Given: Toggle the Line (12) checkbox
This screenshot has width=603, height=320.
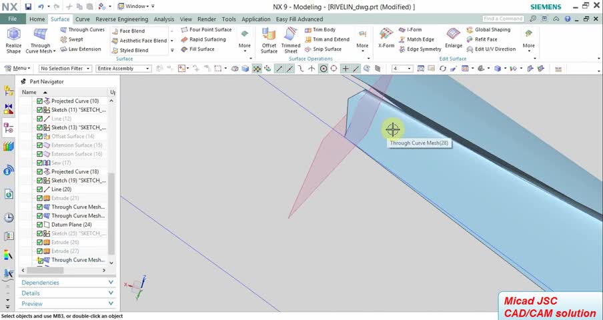Looking at the screenshot, I should click(39, 119).
